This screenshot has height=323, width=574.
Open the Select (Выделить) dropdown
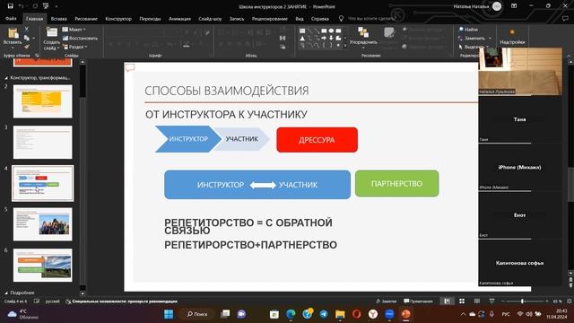click(474, 47)
